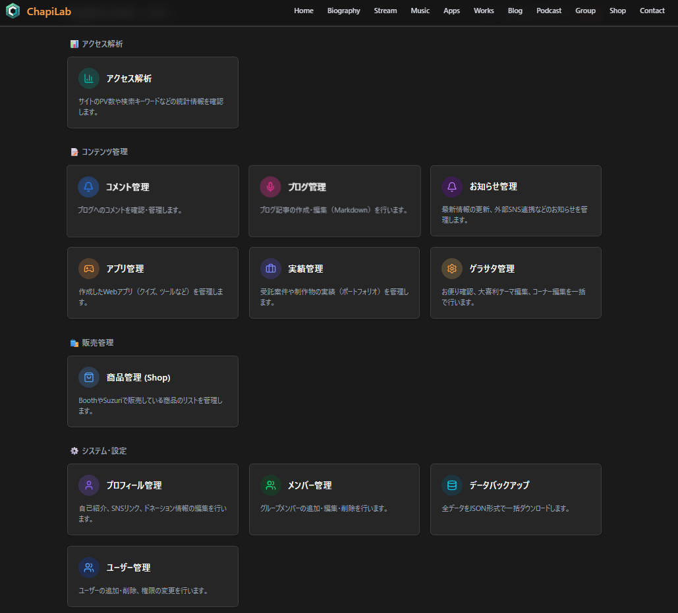Viewport: 678px width, 613px height.
Task: Click the gamepad icon on アプリ管理
Action: click(x=89, y=269)
